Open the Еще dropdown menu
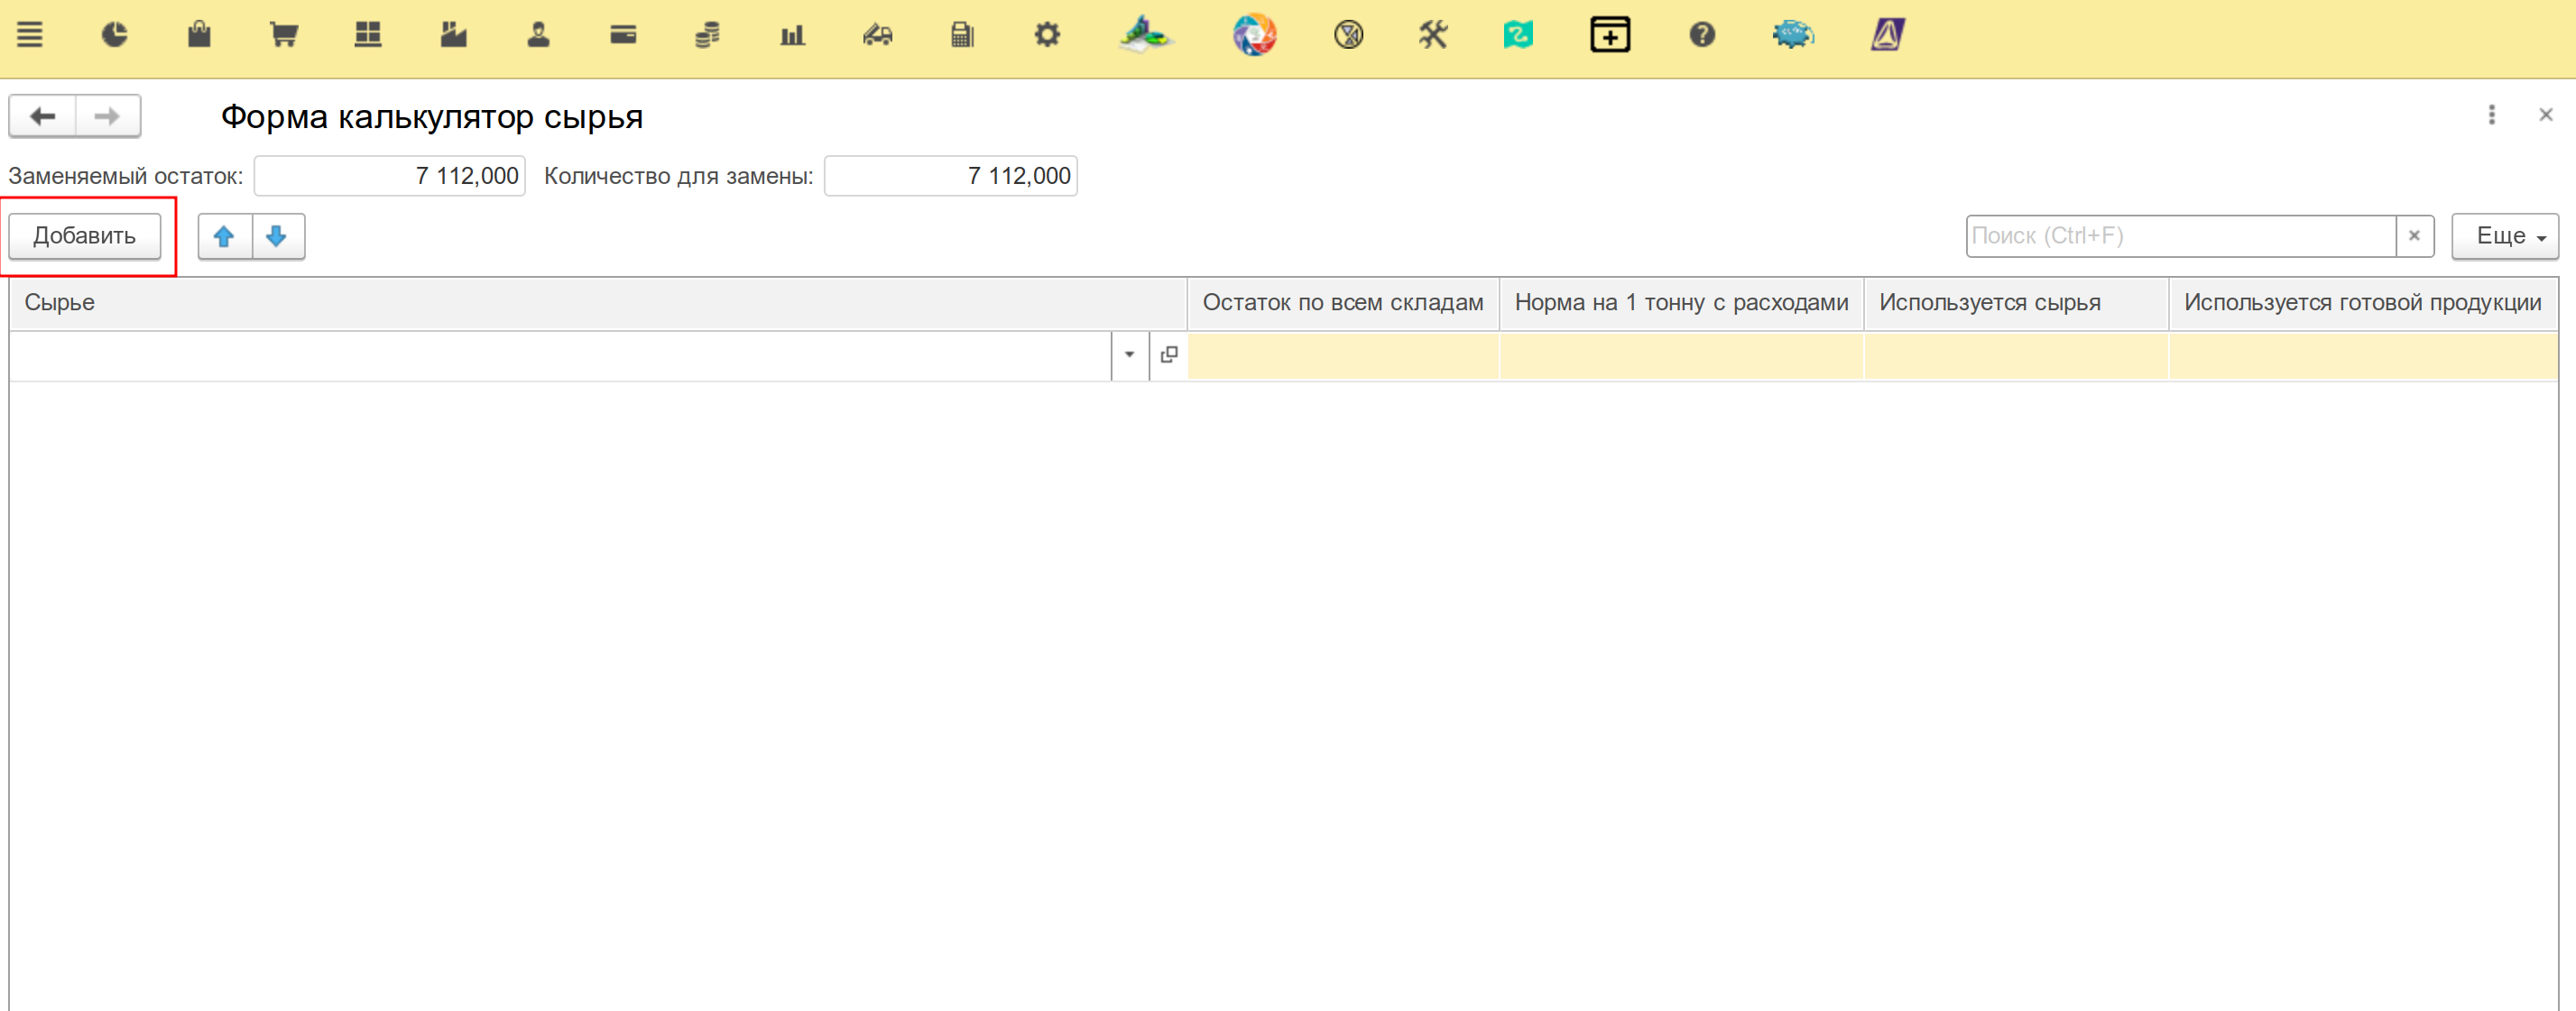Screen dimensions: 2576x1011 [x=2504, y=237]
